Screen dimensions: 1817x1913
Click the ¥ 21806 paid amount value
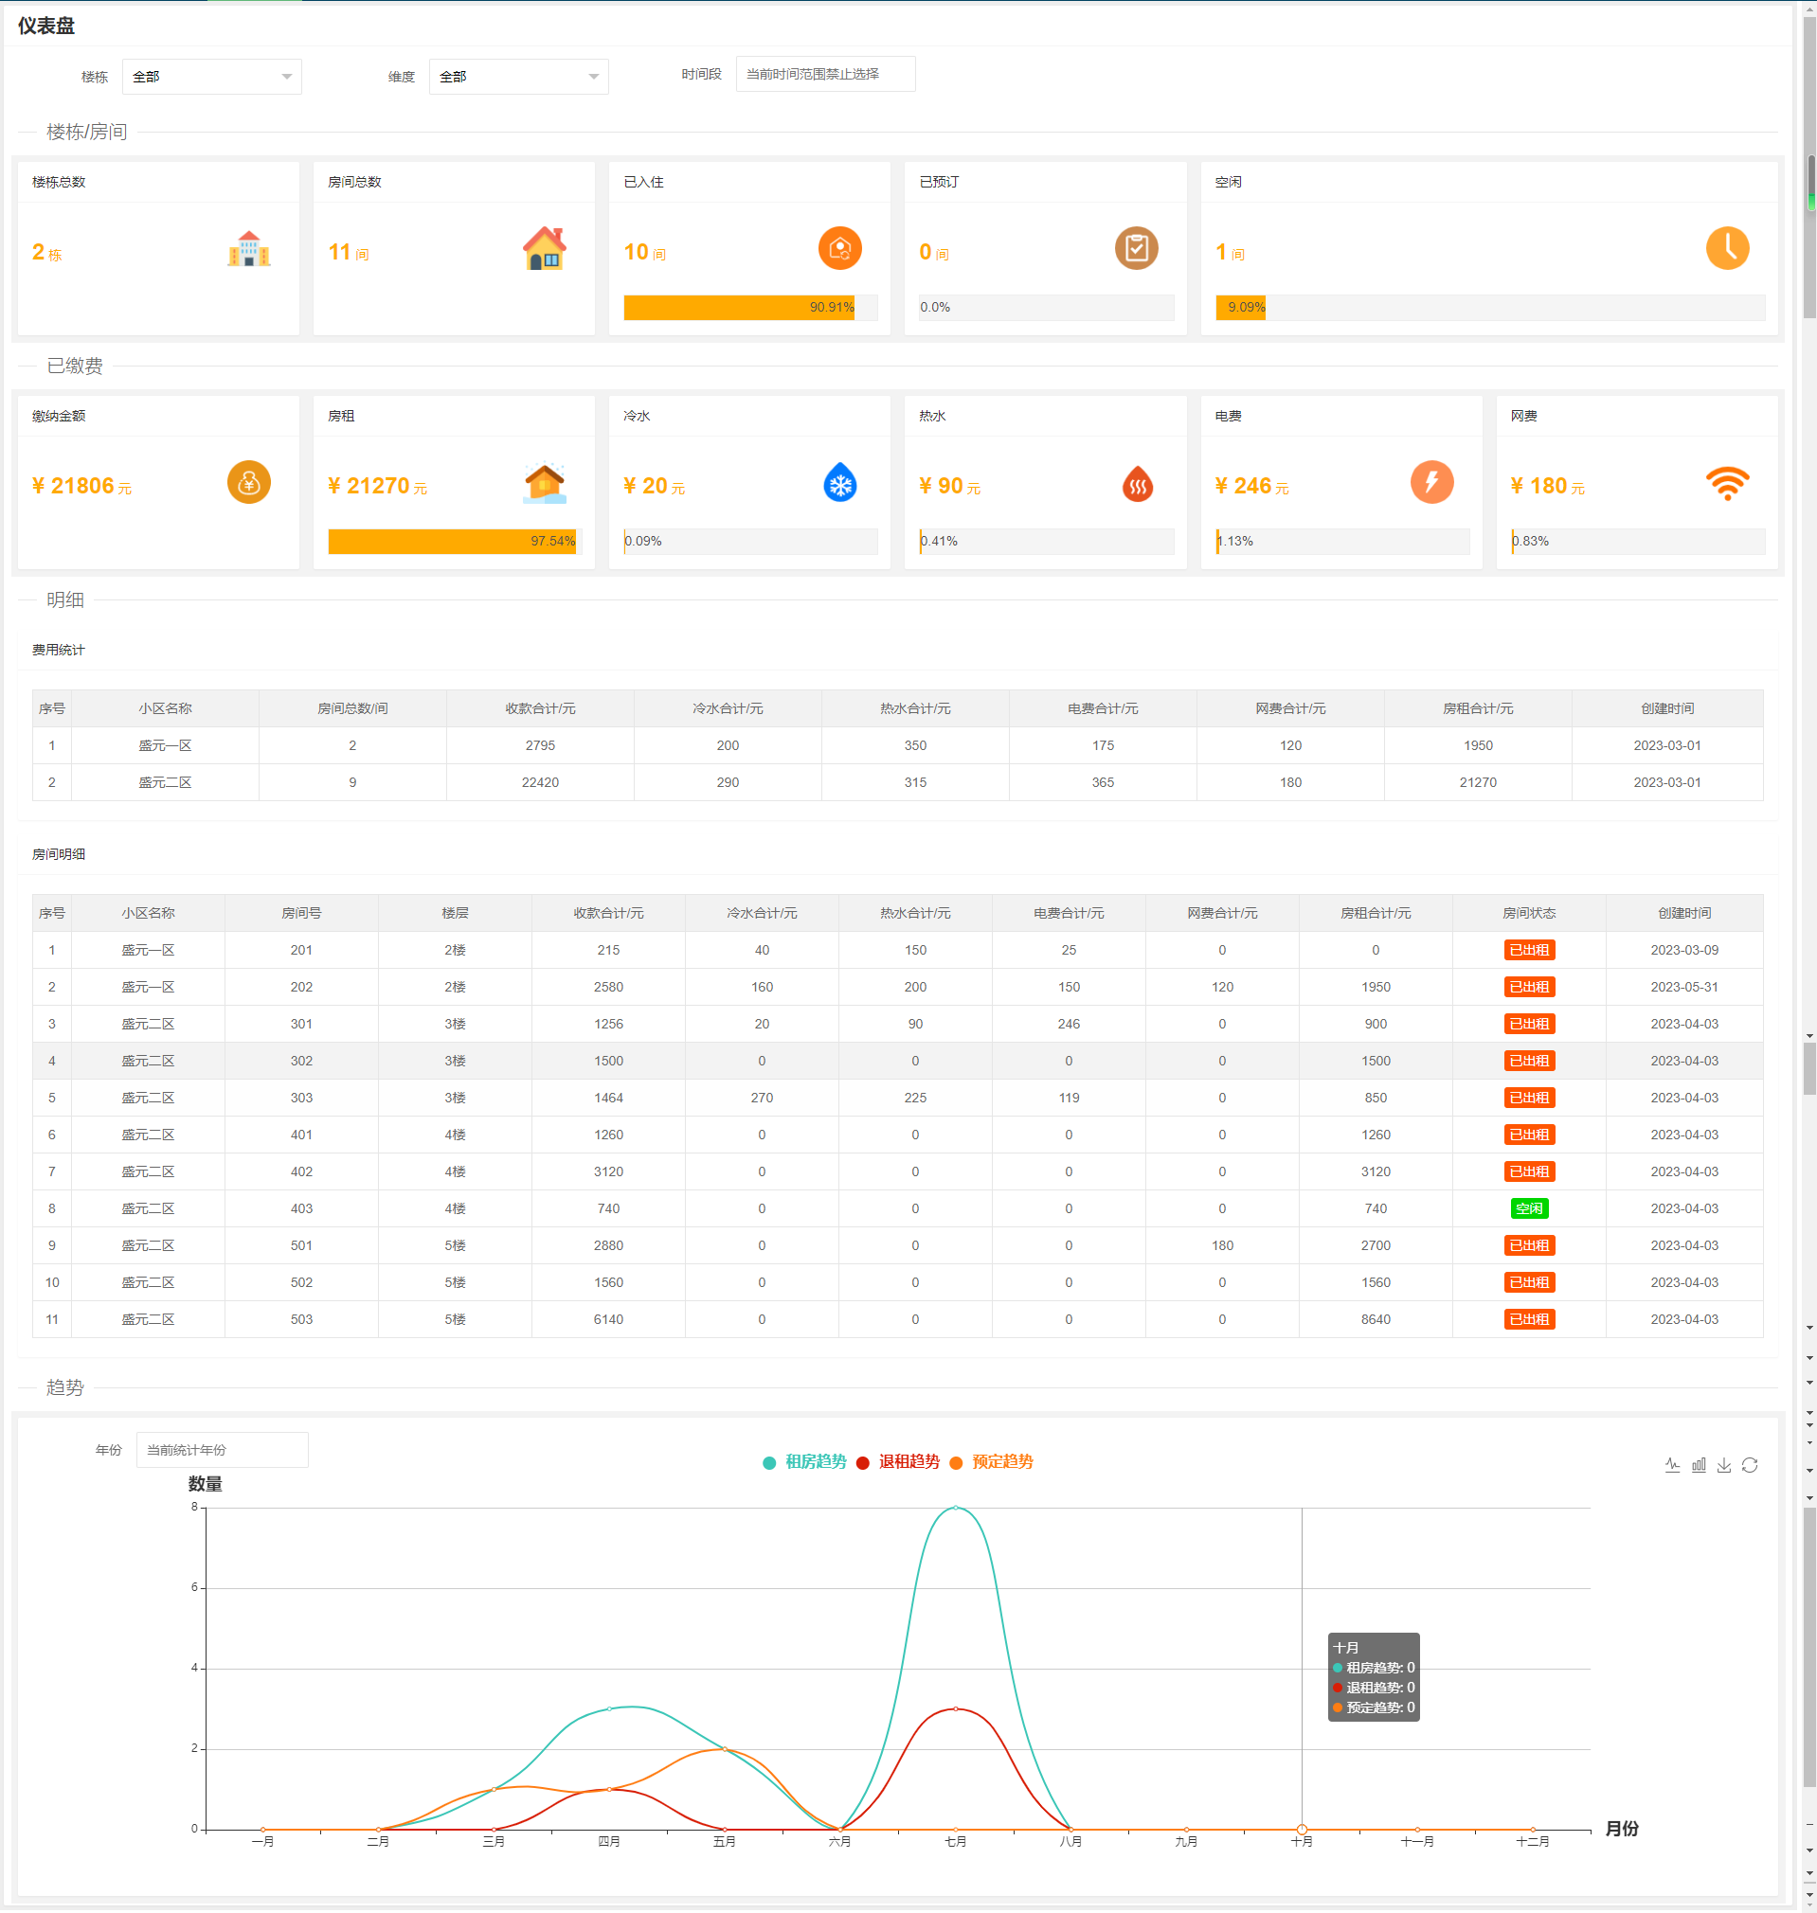tap(81, 486)
